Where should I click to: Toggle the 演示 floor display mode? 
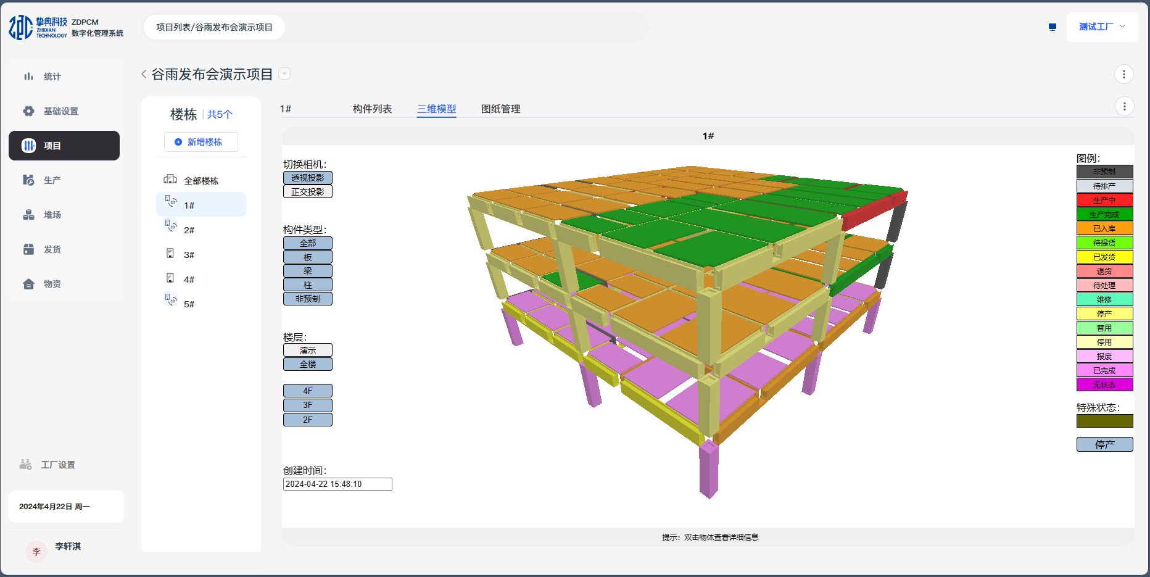(307, 350)
